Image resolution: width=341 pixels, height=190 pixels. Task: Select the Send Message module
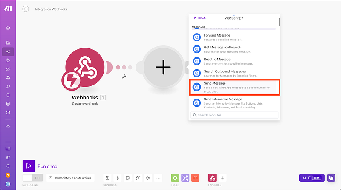[x=235, y=87]
